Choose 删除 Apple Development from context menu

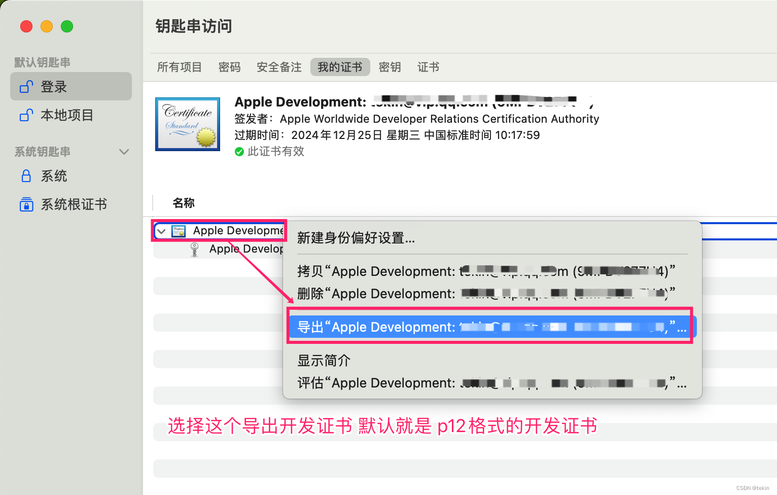click(x=492, y=294)
